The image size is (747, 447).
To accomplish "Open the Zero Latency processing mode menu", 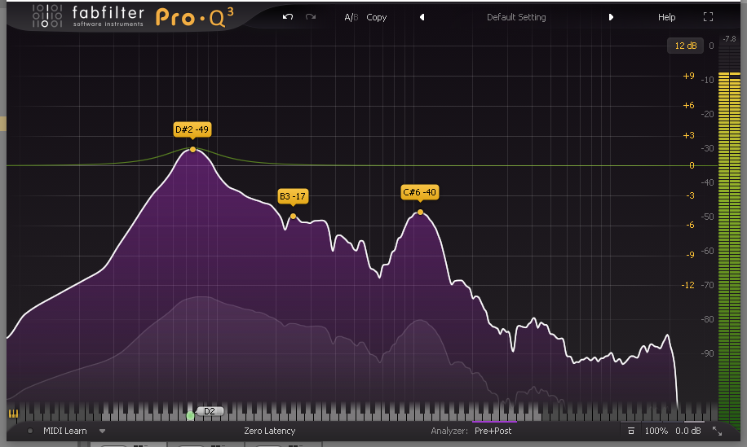I will click(270, 431).
